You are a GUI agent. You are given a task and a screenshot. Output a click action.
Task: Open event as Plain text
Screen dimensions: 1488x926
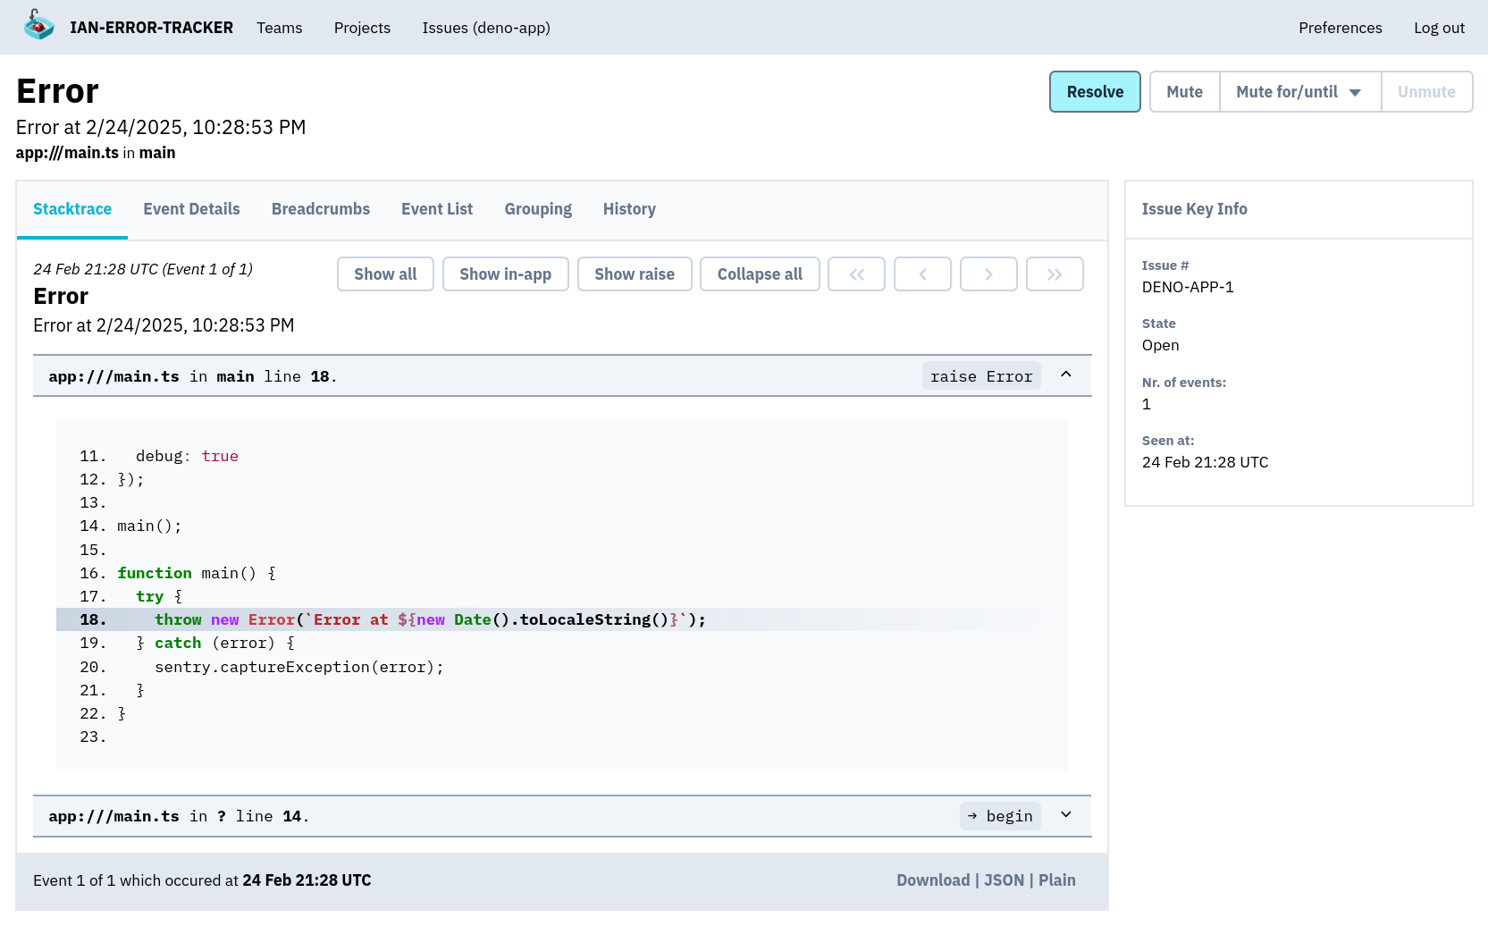point(1057,880)
